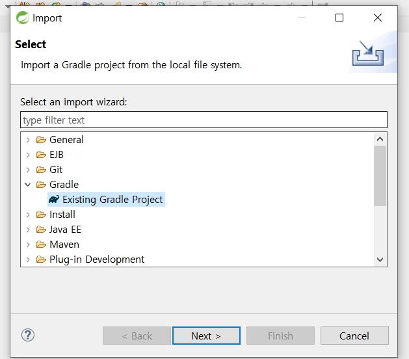This screenshot has width=409, height=359.
Task: Select the General folder icon
Action: point(41,140)
